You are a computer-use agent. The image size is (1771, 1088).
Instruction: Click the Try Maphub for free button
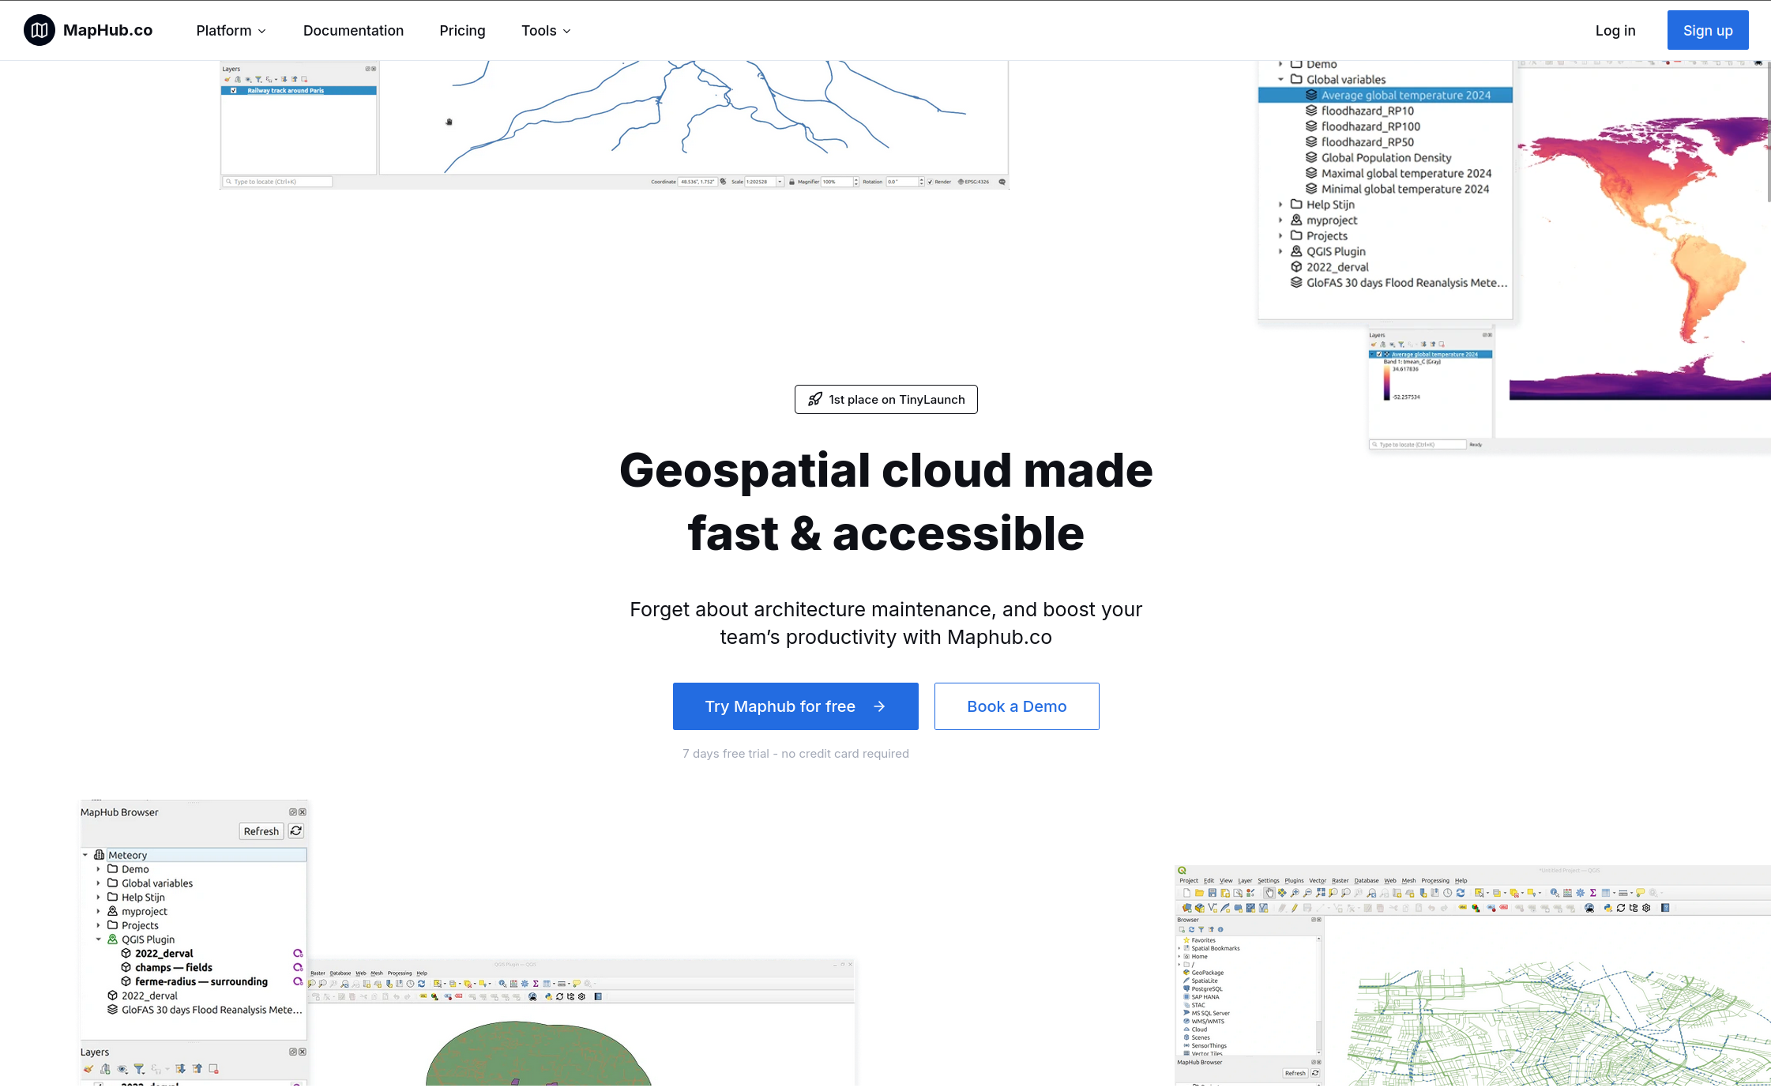pos(795,706)
